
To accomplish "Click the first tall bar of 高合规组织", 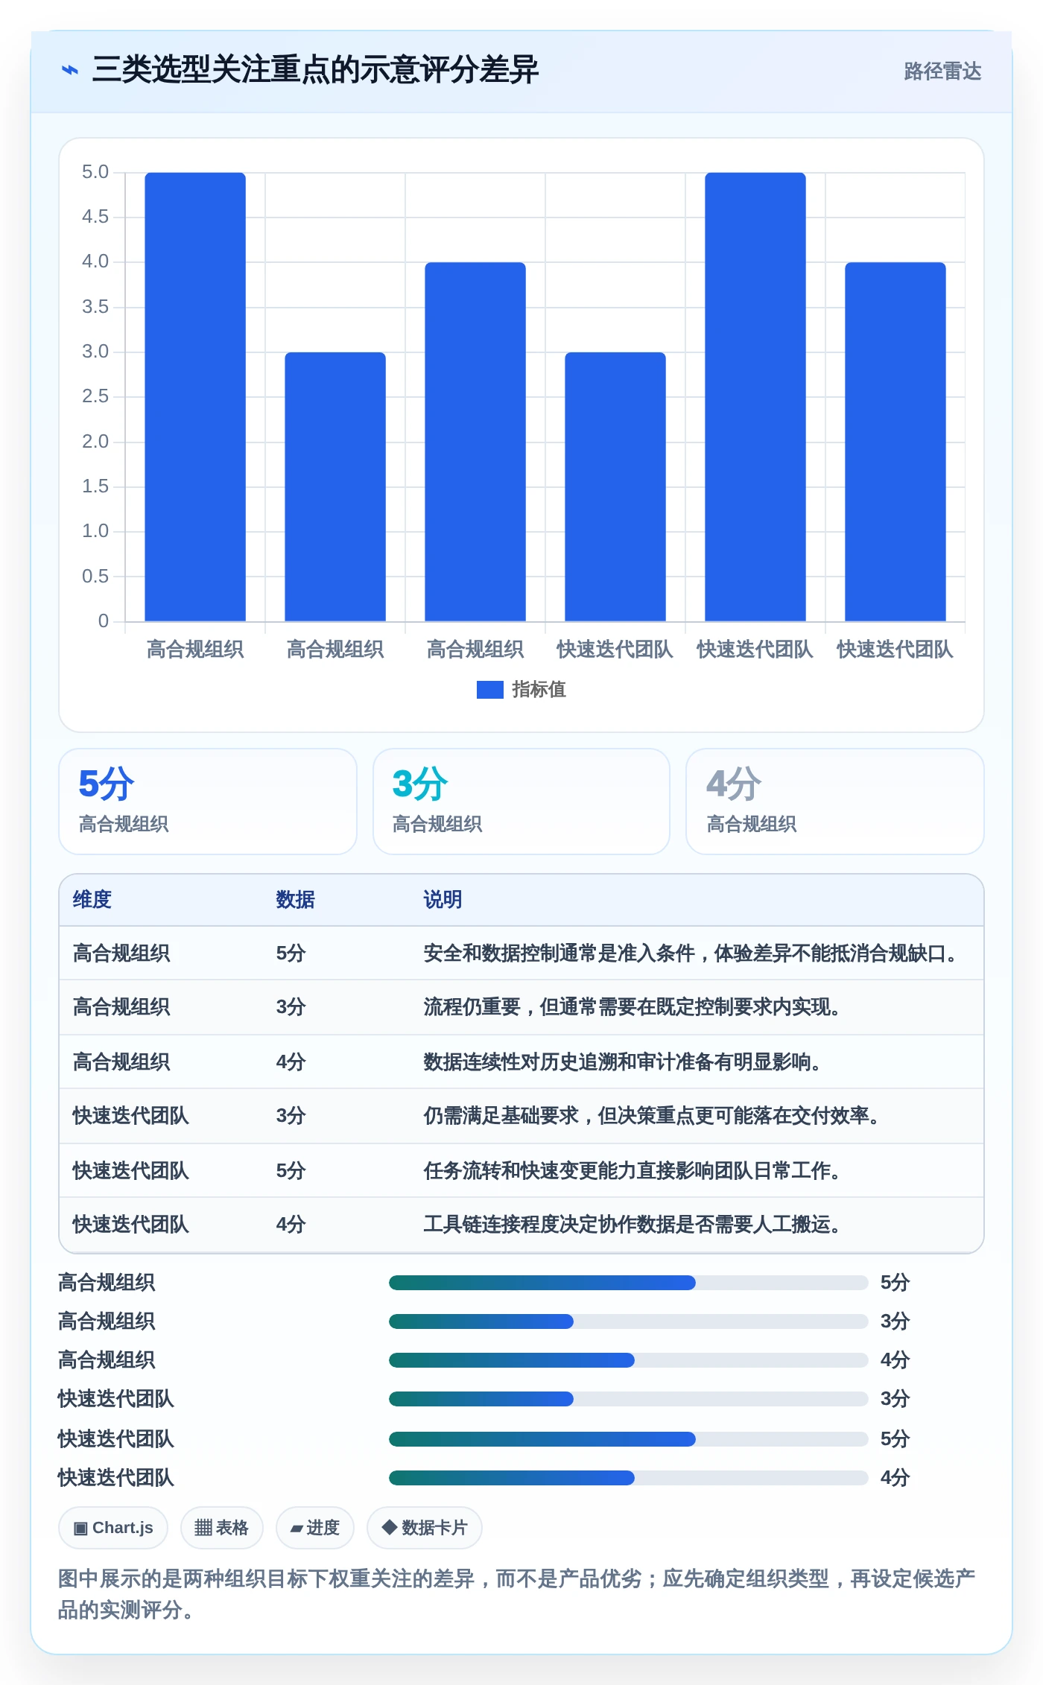I will pyautogui.click(x=195, y=397).
